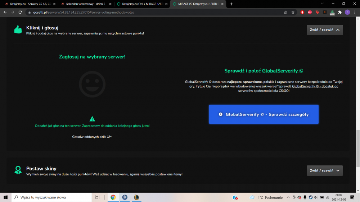This screenshot has height=202, width=360.
Task: Click the page vertical scrollbar thumb
Action: click(x=358, y=149)
